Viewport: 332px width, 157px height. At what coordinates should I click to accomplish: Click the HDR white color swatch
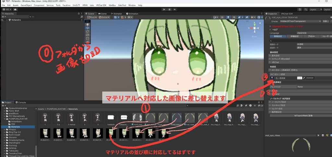pyautogui.click(x=299, y=78)
